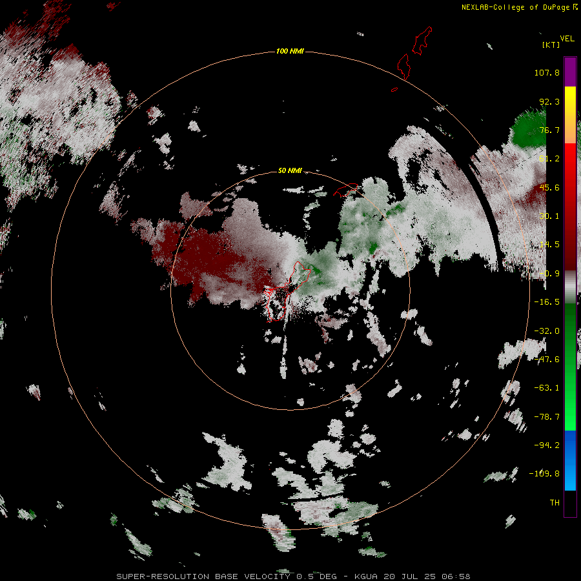The height and width of the screenshot is (581, 581).
Task: Select the 14.5 scale value
Action: point(549,245)
